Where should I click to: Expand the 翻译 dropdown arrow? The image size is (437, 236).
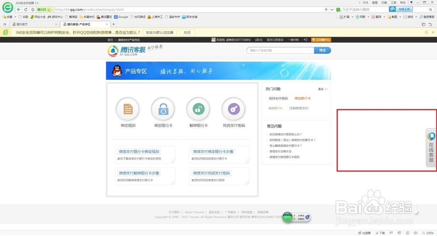(x=384, y=17)
